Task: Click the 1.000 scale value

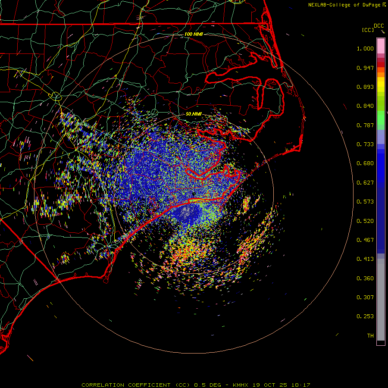Action: click(365, 48)
